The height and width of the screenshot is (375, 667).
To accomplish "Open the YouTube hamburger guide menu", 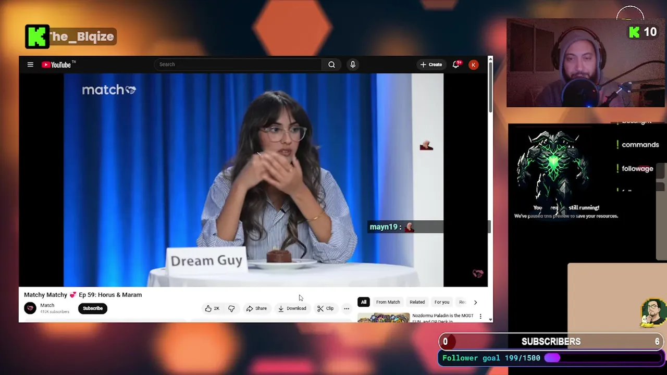I will [x=30, y=65].
